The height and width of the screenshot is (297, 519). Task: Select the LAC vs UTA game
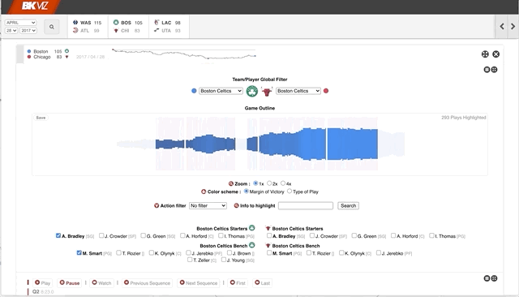click(169, 27)
